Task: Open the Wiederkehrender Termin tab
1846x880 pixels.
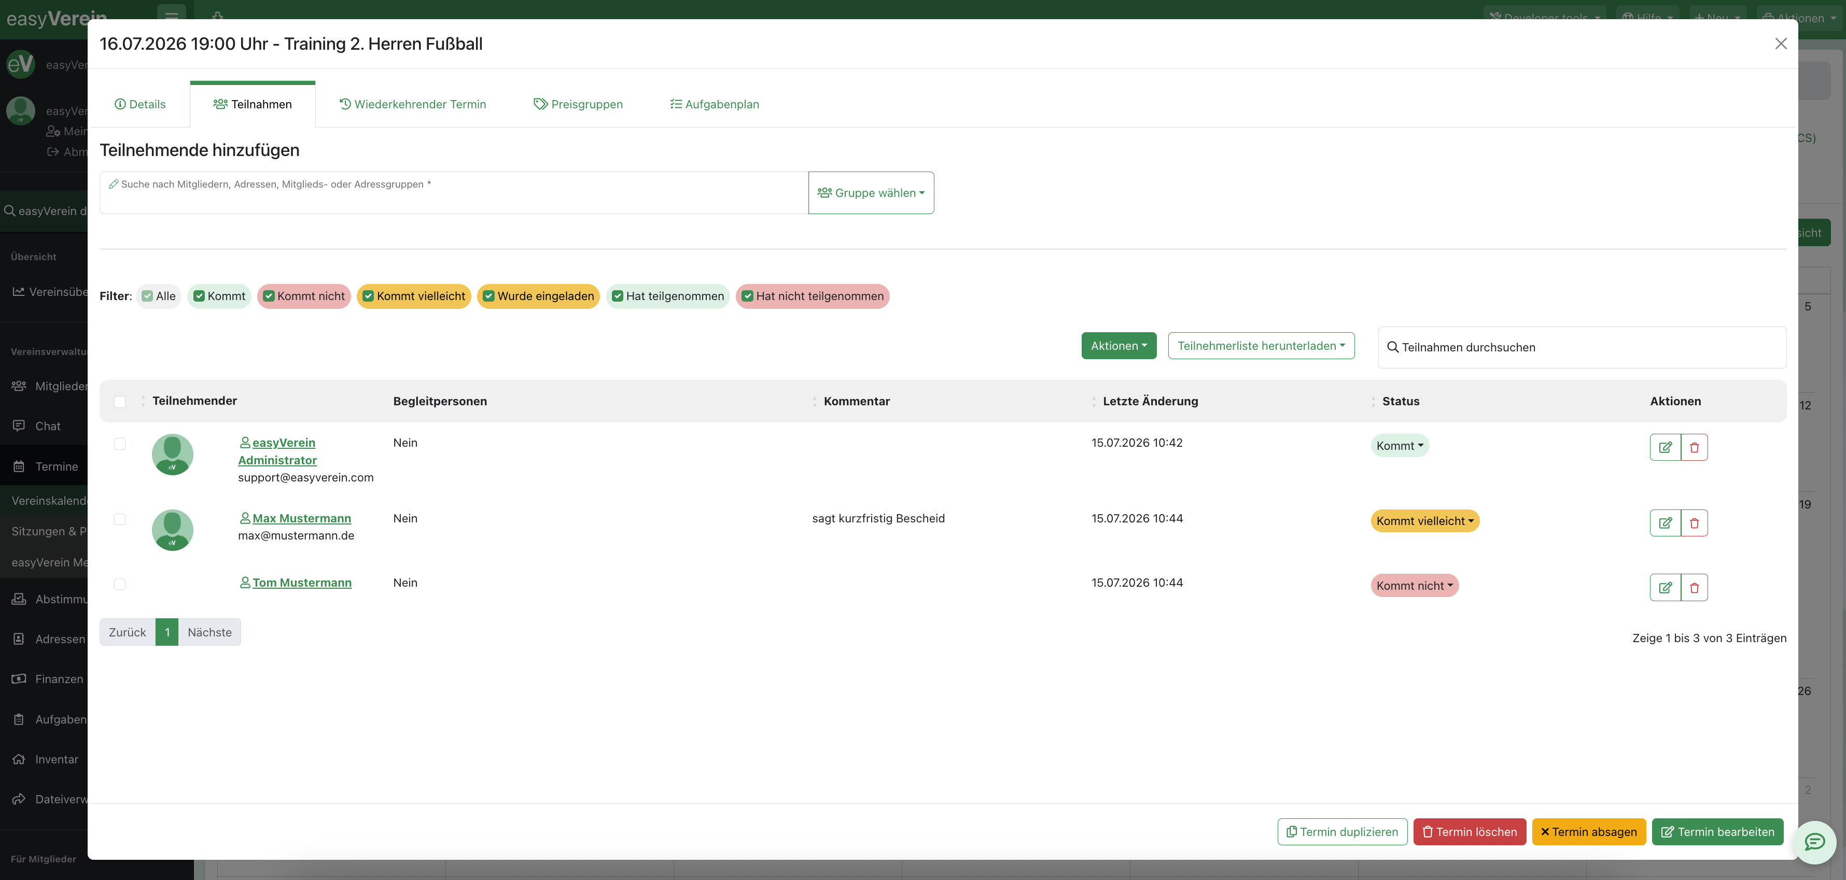Action: (x=412, y=105)
